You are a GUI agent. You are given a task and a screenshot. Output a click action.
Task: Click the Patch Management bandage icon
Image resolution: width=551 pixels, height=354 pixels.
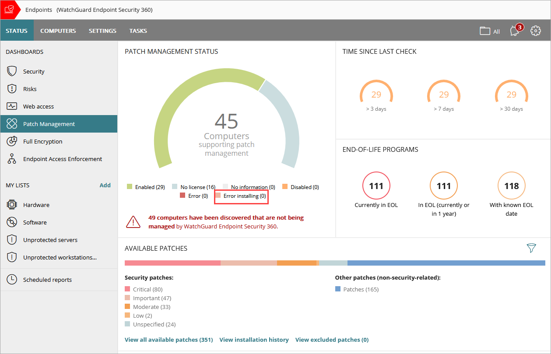point(12,124)
